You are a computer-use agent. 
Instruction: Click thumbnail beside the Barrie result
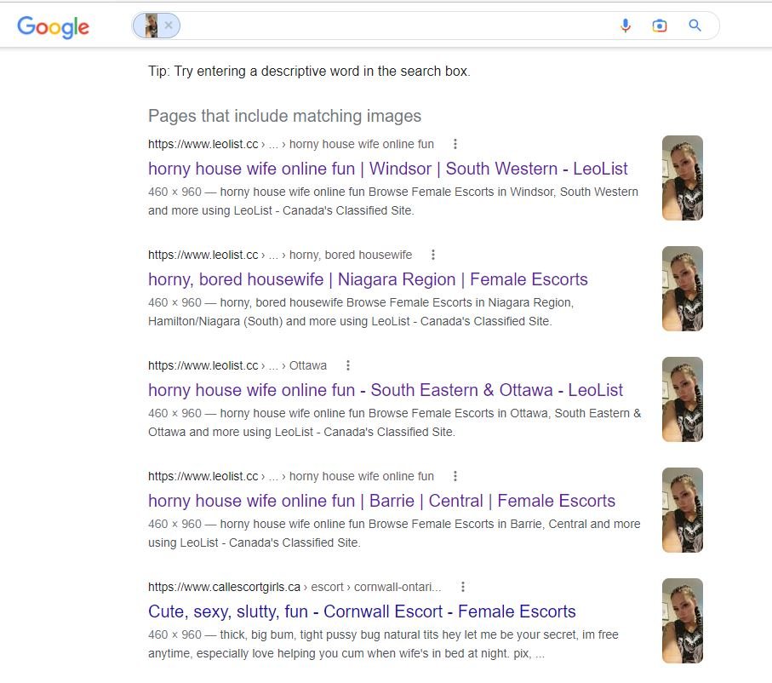[683, 510]
